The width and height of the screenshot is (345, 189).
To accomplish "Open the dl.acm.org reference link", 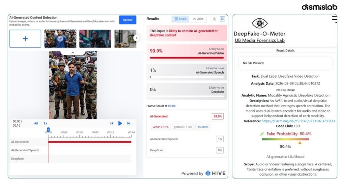I will [x=298, y=121].
